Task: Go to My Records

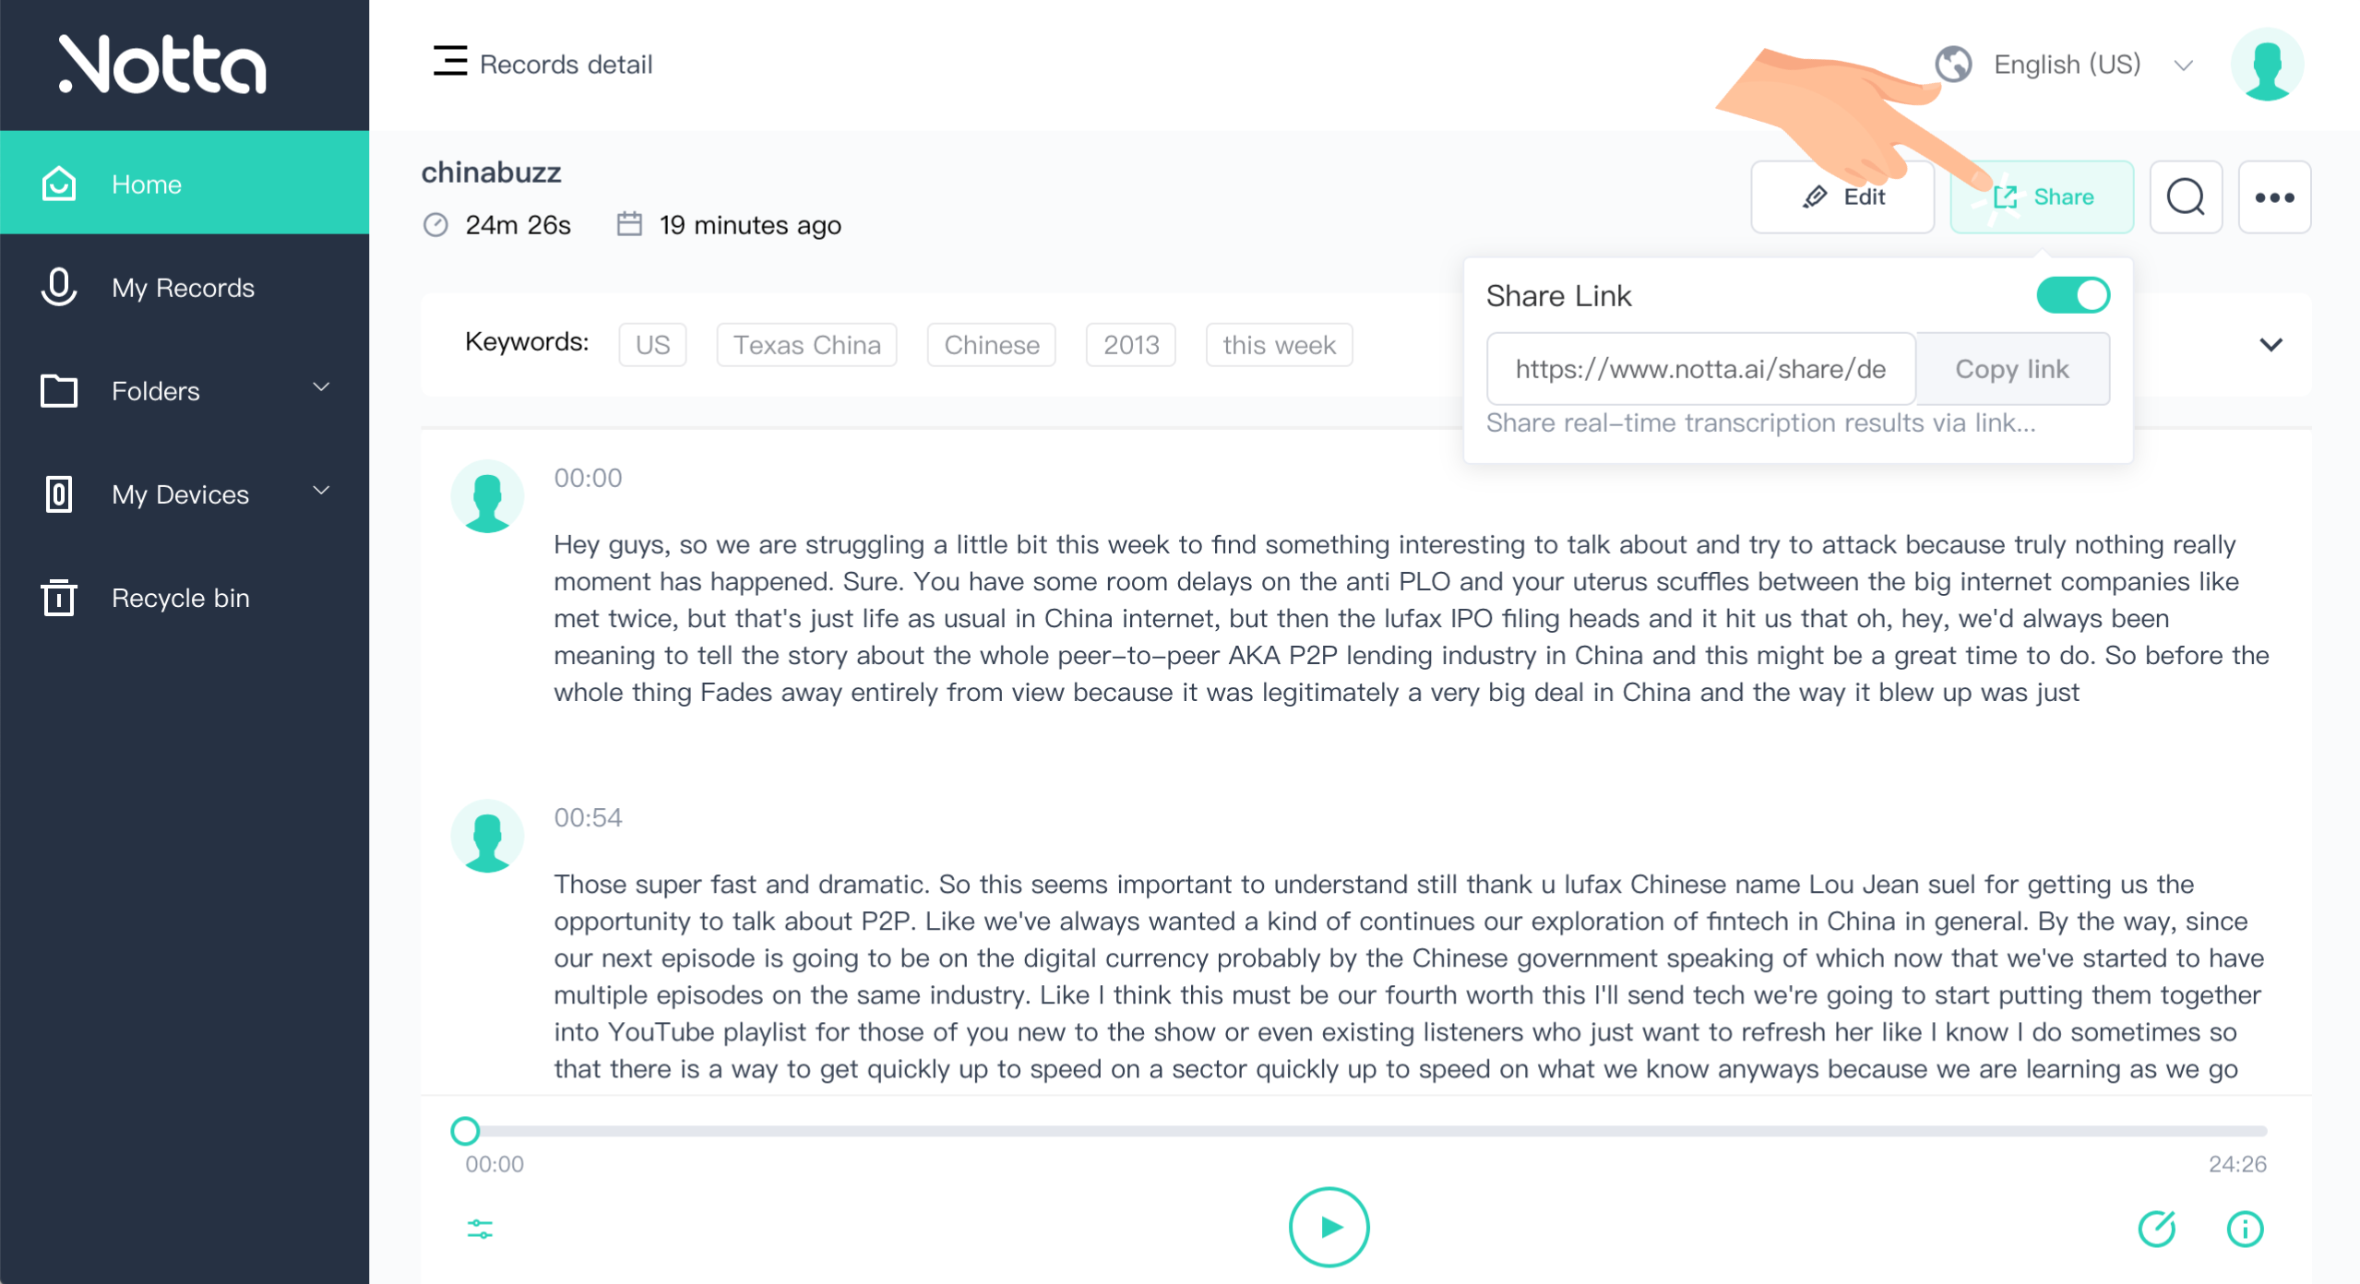Action: tap(183, 288)
